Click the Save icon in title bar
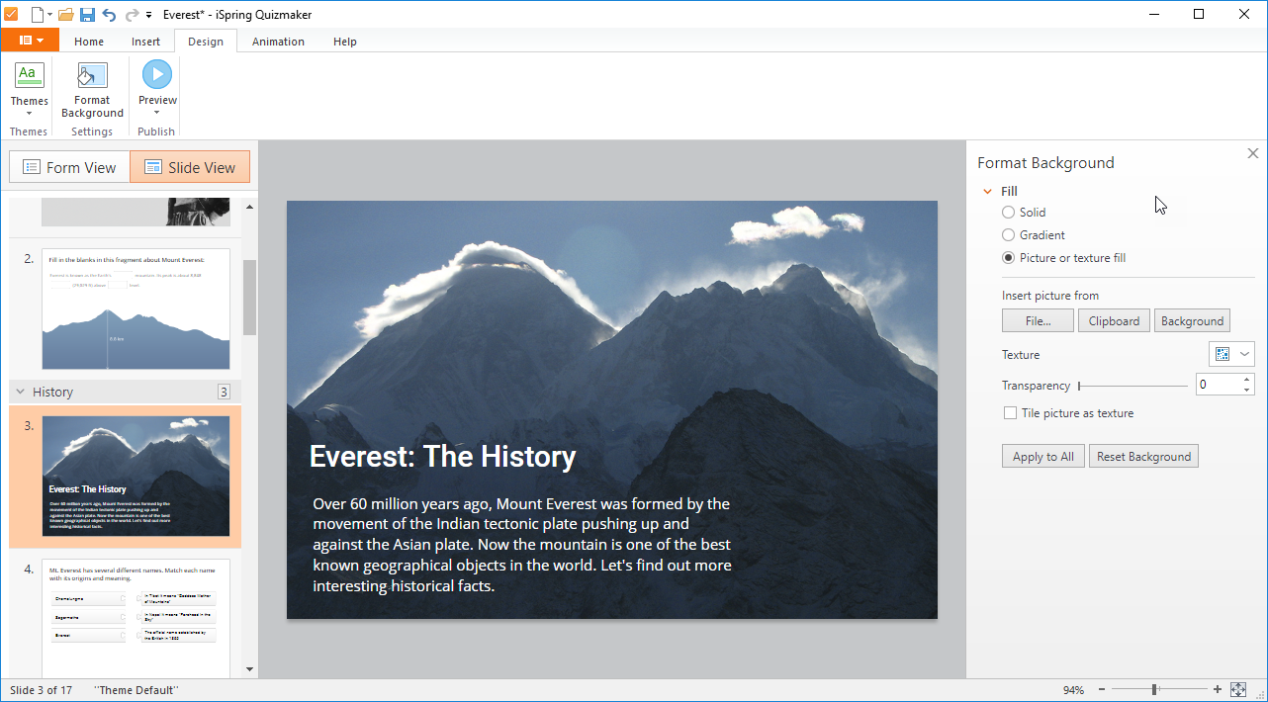This screenshot has width=1268, height=702. click(x=87, y=15)
